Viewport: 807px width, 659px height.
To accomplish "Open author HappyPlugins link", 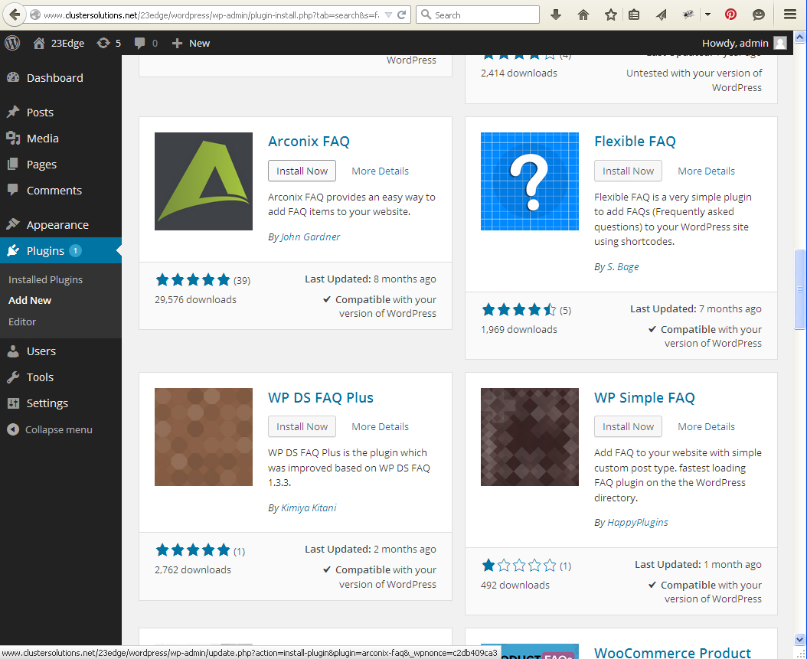I will (637, 522).
